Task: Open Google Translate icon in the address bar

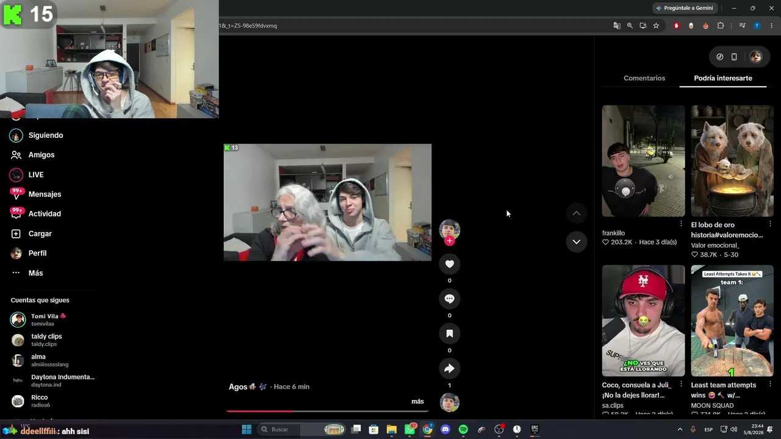Action: tap(617, 26)
